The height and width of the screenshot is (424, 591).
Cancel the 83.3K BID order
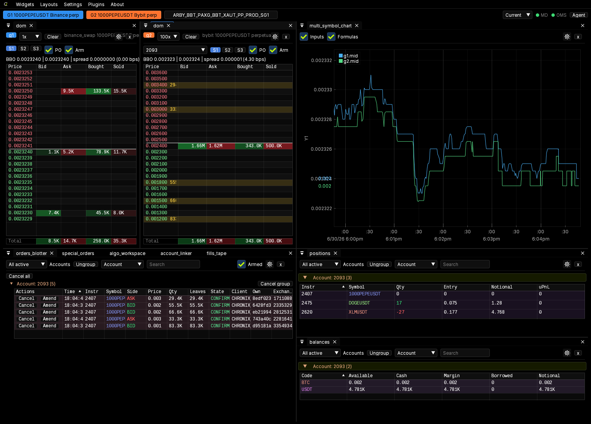(x=27, y=326)
